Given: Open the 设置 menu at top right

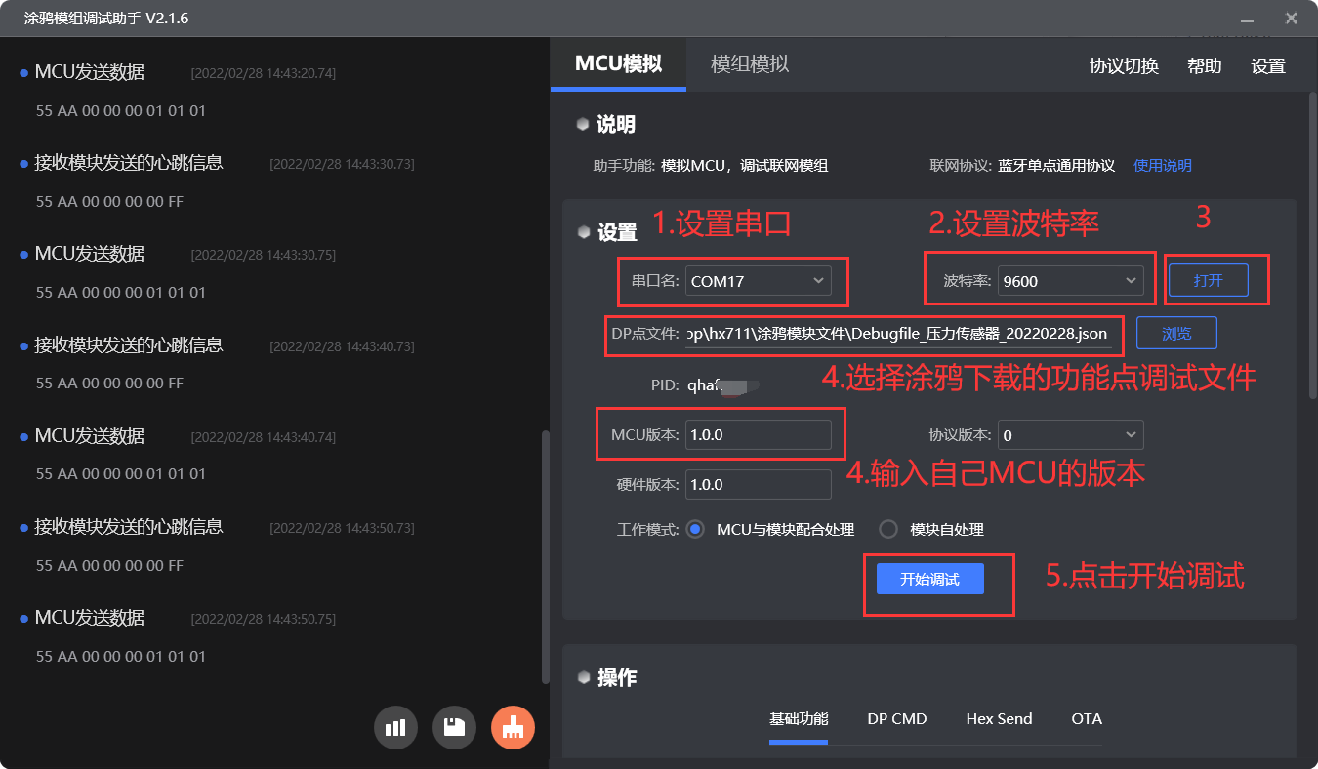Looking at the screenshot, I should [x=1268, y=66].
